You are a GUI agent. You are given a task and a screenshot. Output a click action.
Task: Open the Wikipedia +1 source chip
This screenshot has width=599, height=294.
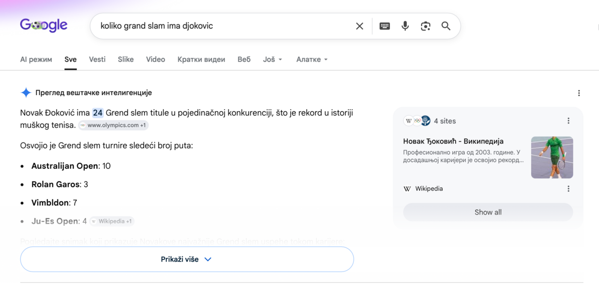112,221
